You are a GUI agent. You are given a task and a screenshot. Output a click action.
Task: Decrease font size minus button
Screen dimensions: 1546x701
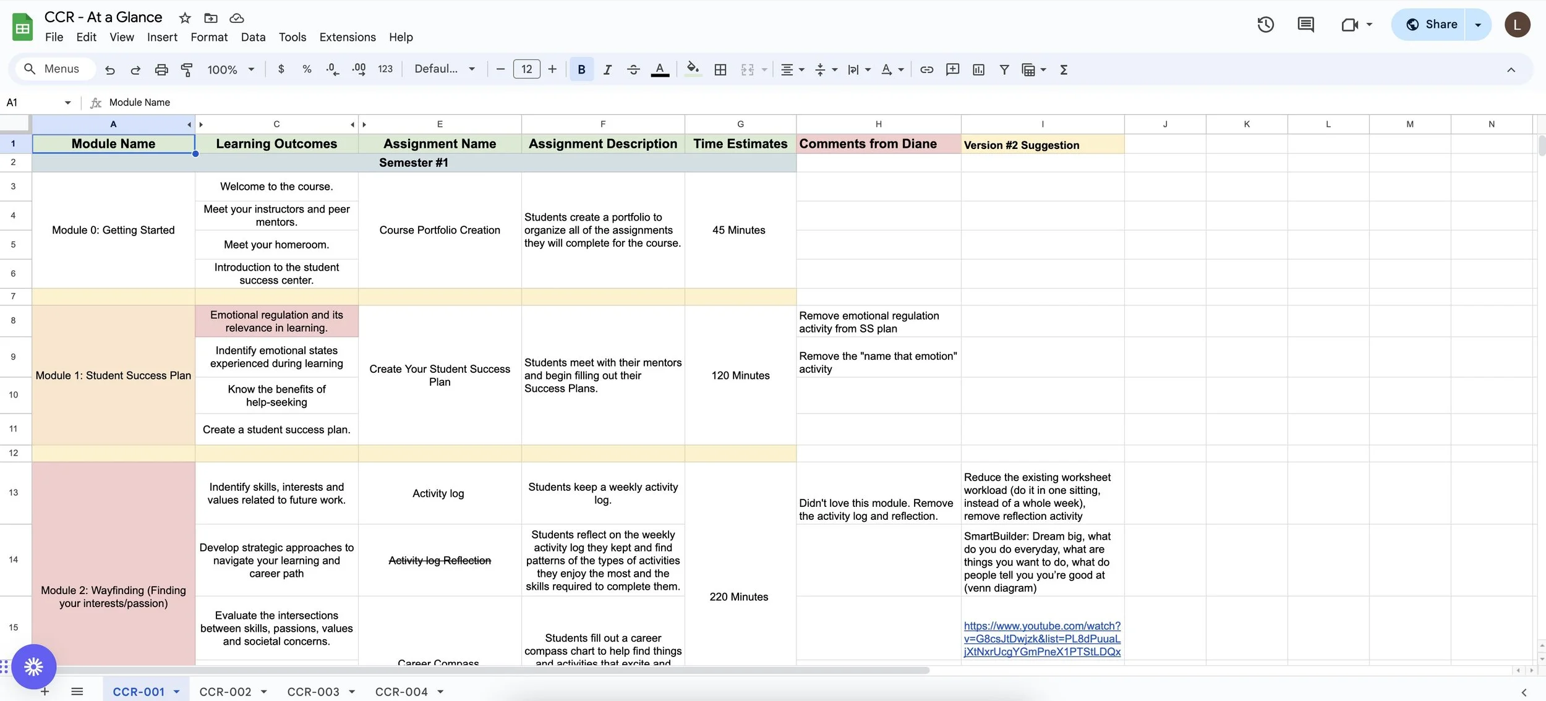coord(500,69)
